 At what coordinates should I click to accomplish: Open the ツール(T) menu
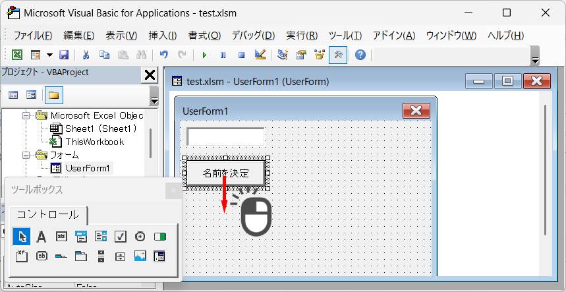345,36
